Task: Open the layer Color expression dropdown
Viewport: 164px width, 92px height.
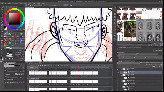Action: [x=138, y=54]
